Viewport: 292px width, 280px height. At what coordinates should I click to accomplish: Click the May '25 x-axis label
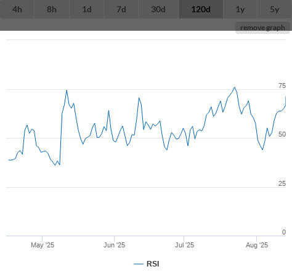(x=43, y=245)
